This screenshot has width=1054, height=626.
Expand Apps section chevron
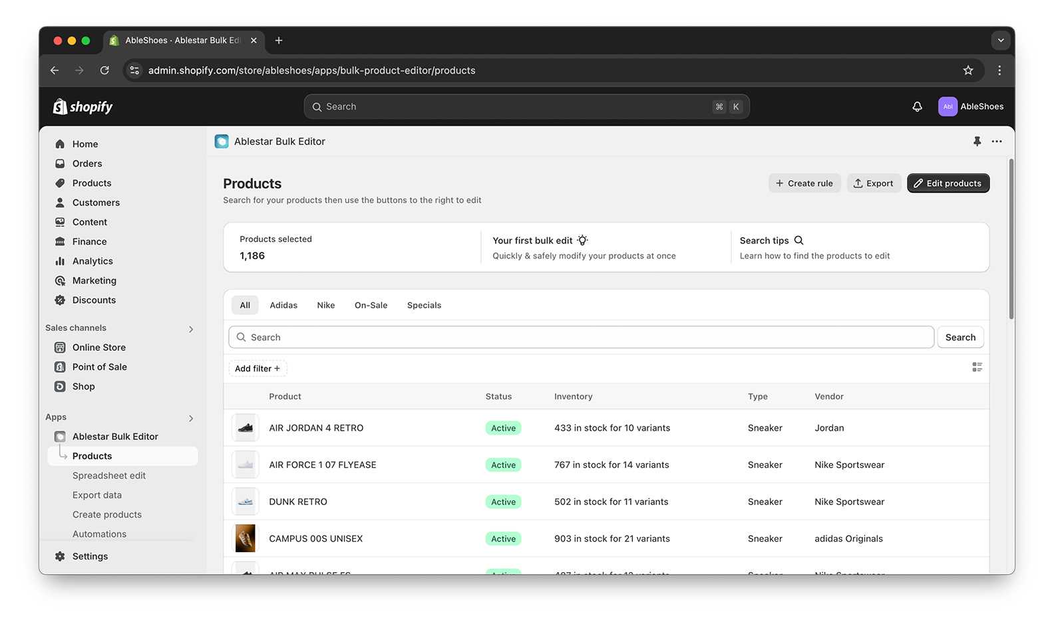(191, 418)
